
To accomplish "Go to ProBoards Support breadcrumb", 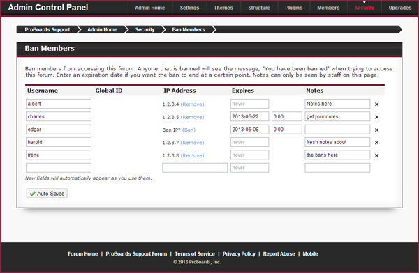I will coord(47,29).
